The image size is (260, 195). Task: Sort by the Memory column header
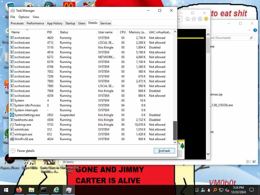pyautogui.click(x=137, y=32)
